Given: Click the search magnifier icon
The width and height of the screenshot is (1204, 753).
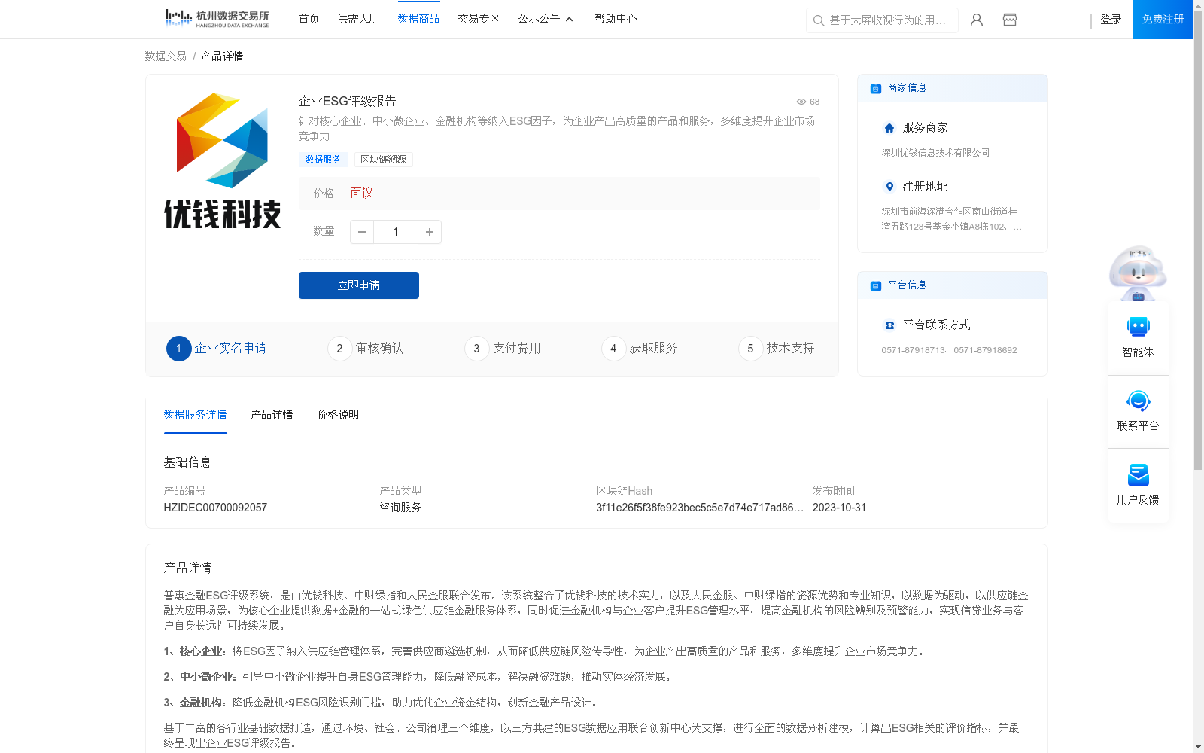Looking at the screenshot, I should tap(819, 20).
